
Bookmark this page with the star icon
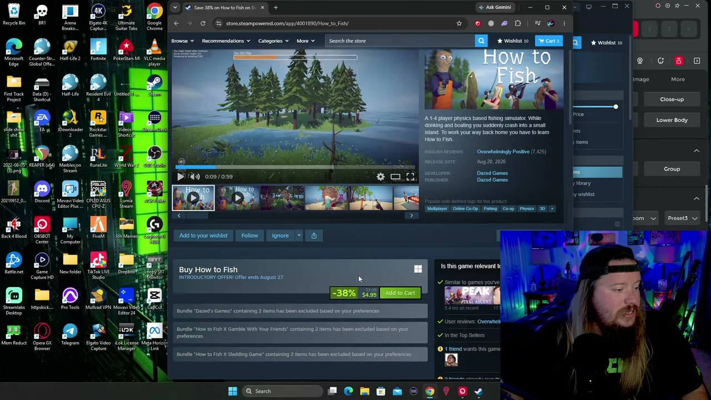pos(459,23)
